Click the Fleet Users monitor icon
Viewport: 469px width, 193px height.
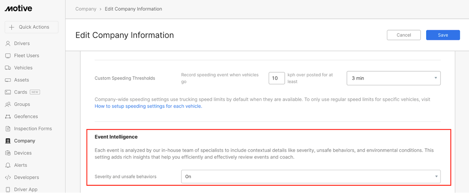tap(8, 56)
